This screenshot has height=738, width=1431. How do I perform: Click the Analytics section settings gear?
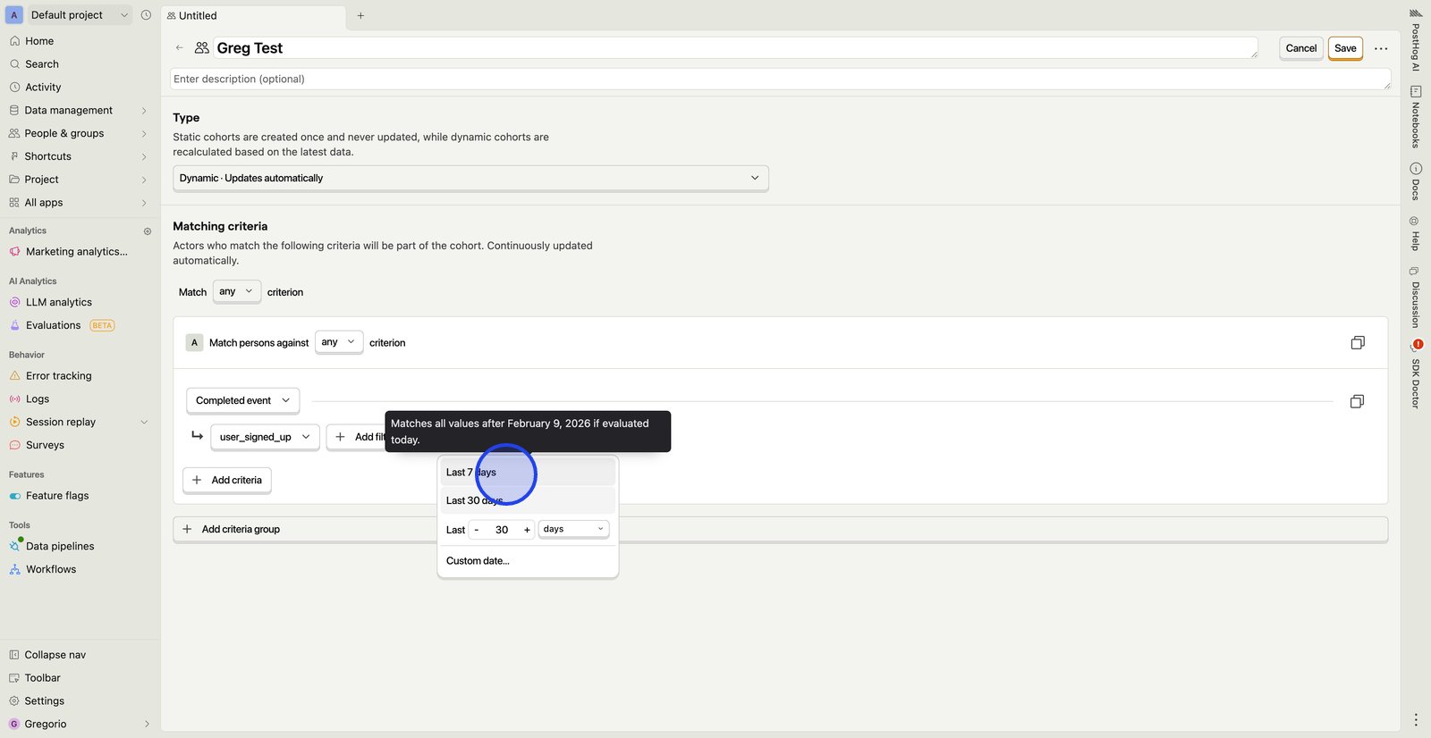[x=148, y=231]
